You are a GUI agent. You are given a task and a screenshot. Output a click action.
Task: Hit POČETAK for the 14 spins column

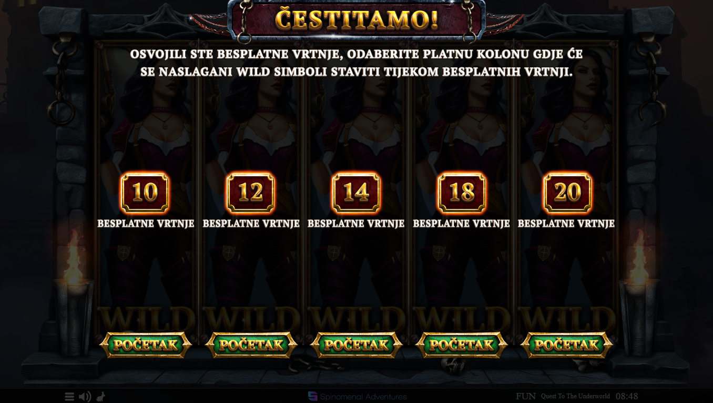[x=356, y=345]
